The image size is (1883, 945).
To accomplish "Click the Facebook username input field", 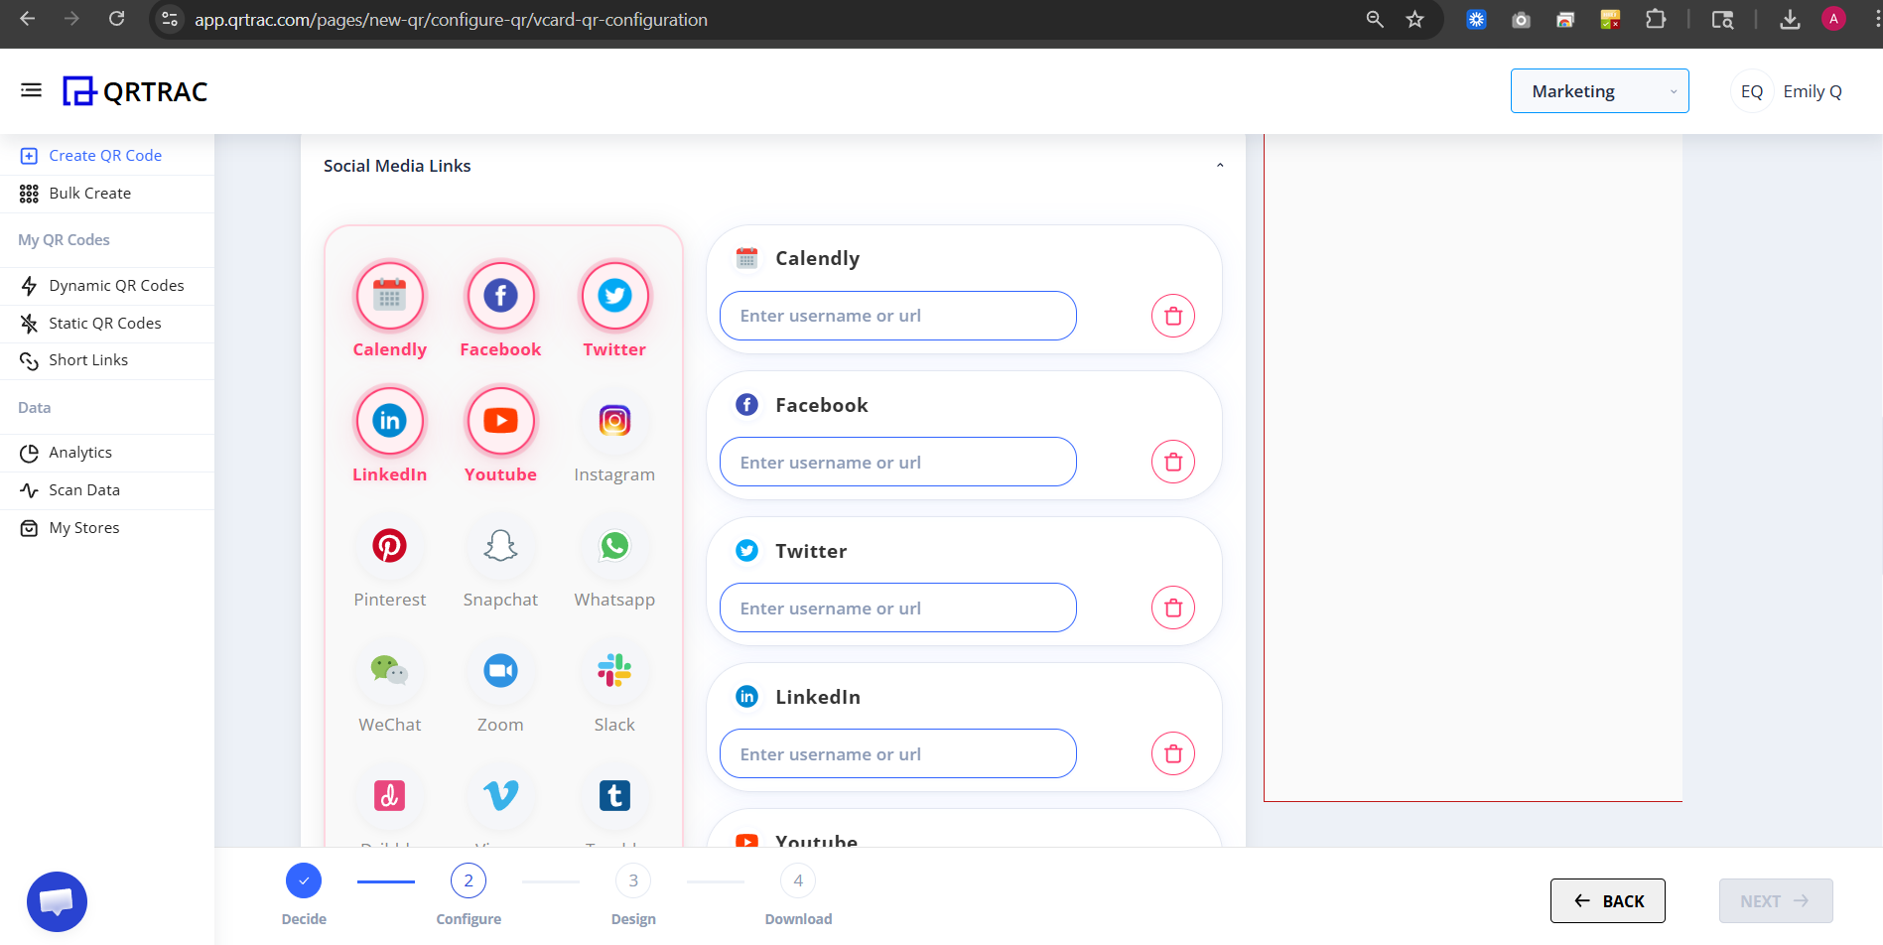I will coord(896,462).
